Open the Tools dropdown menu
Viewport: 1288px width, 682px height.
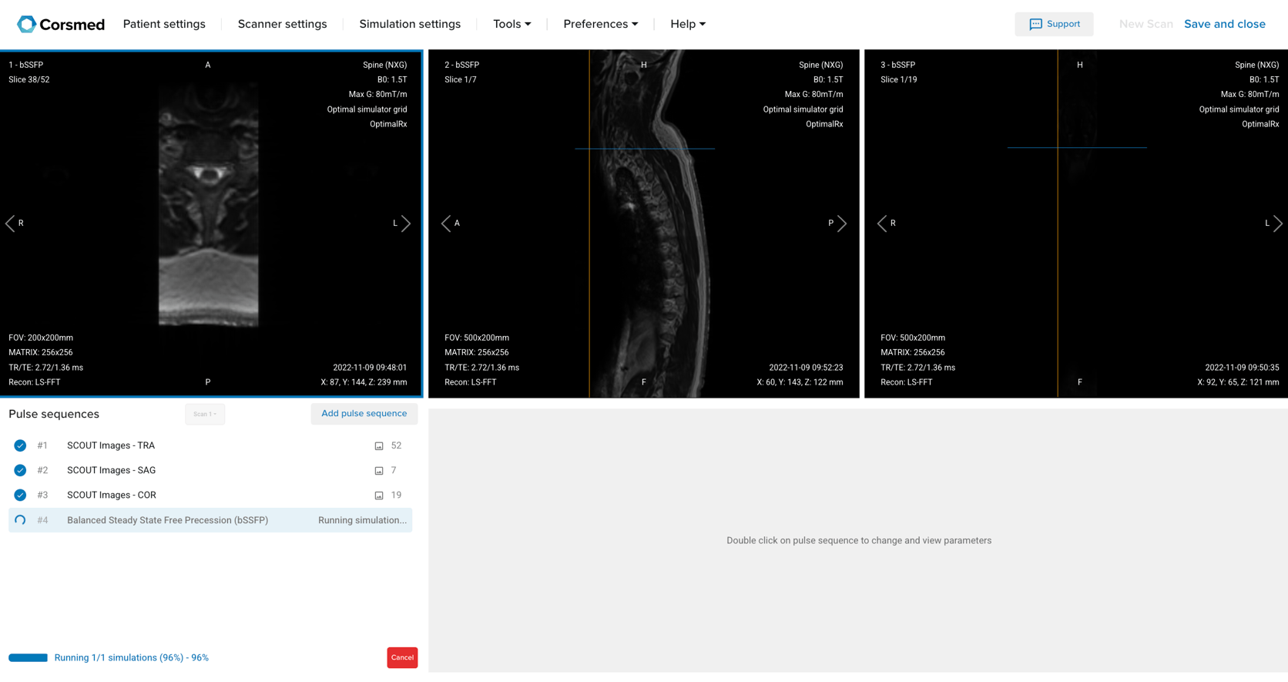pos(512,24)
